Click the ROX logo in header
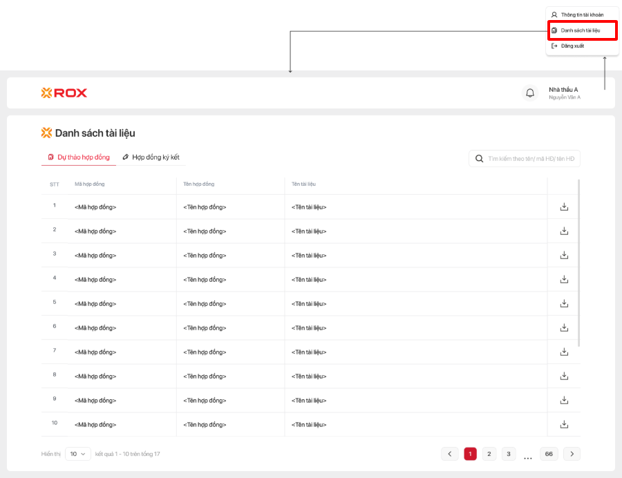The height and width of the screenshot is (478, 622). 64,93
